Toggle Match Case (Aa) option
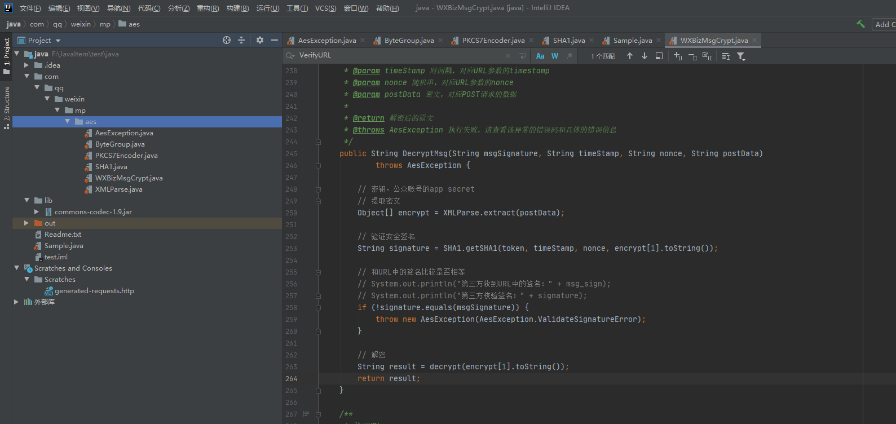This screenshot has height=424, width=896. click(540, 56)
